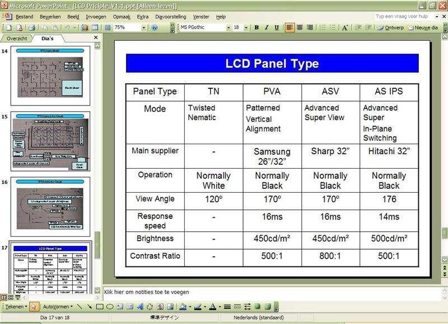Viewport: 448px width, 324px height.
Task: Show or hide the grid
Action: pyautogui.click(x=108, y=27)
